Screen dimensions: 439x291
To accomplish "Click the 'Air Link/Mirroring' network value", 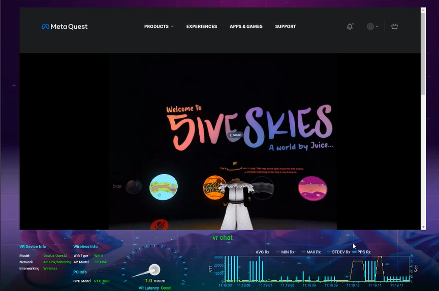I will click(x=57, y=262).
